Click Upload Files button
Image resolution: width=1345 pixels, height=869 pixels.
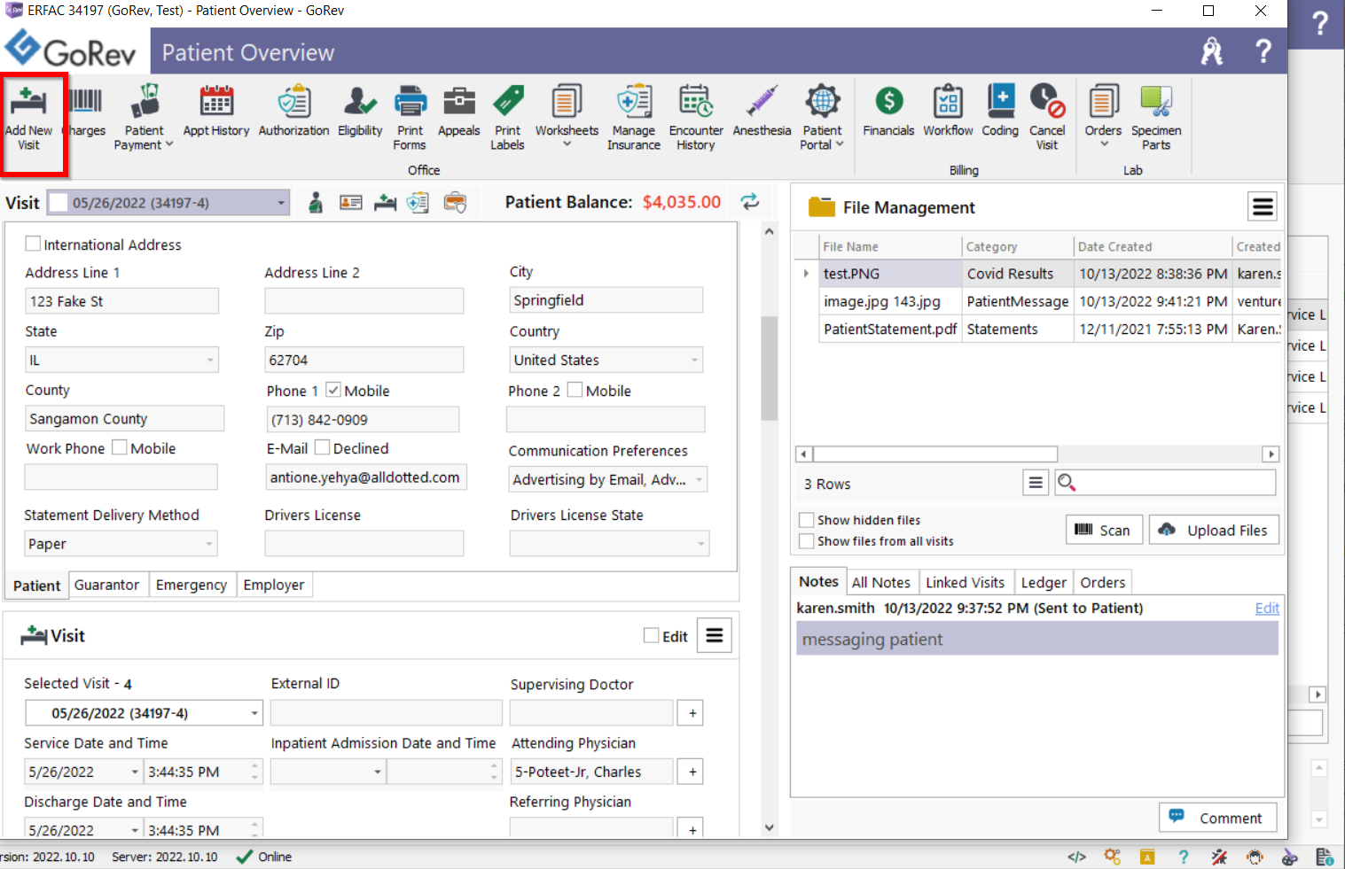[x=1215, y=530]
